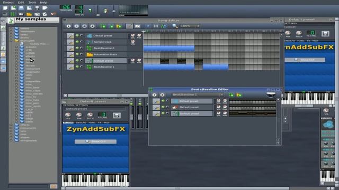The width and height of the screenshot is (339, 190).
Task: Click the tempo display showing 126
Action: [65, 7]
